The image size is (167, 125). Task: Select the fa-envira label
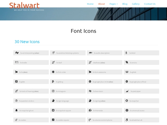133,63
